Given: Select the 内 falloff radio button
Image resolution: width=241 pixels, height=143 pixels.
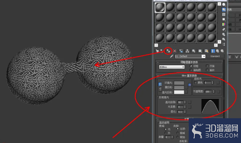Looking at the screenshot, I should click(166, 129).
